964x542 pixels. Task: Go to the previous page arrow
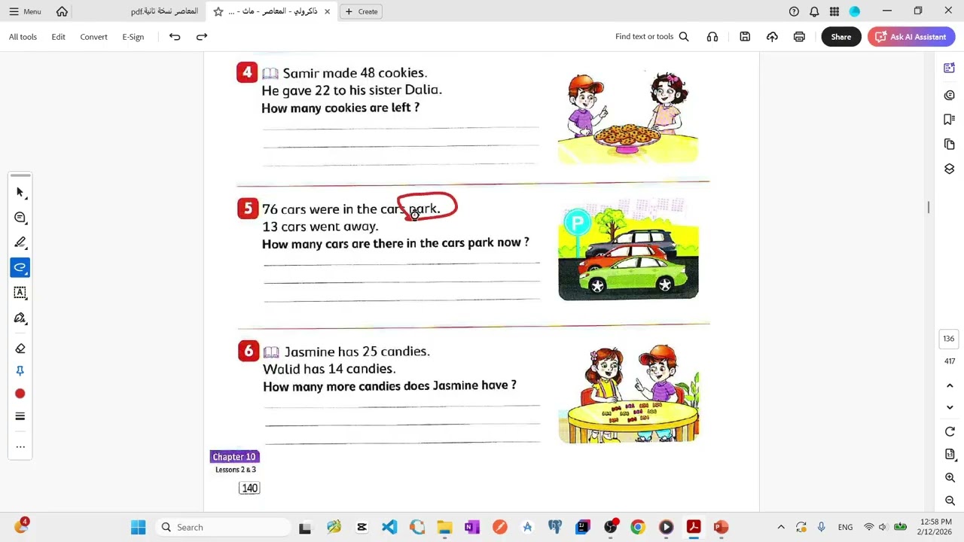click(x=950, y=385)
